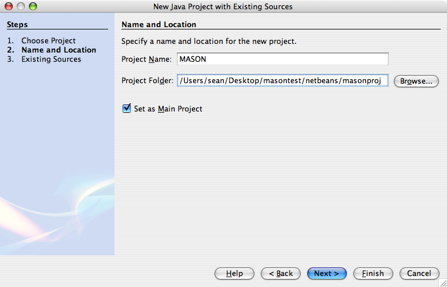The width and height of the screenshot is (447, 287).
Task: Proceed with the Next > button
Action: [327, 273]
